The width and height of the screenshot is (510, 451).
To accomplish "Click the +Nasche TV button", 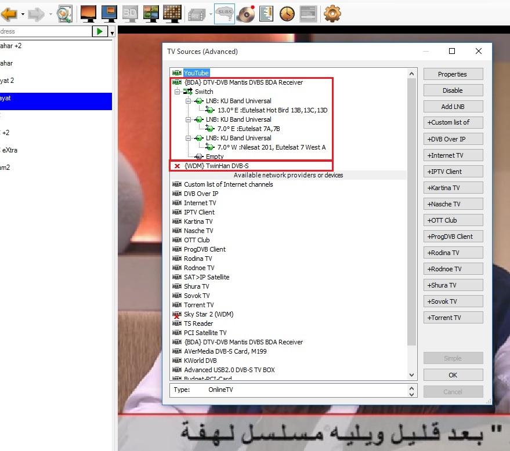I will pyautogui.click(x=453, y=204).
